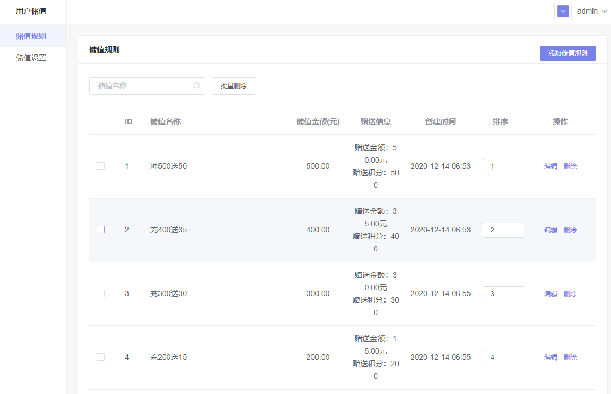
Task: Click the 储值规则 panel heading
Action: [105, 50]
